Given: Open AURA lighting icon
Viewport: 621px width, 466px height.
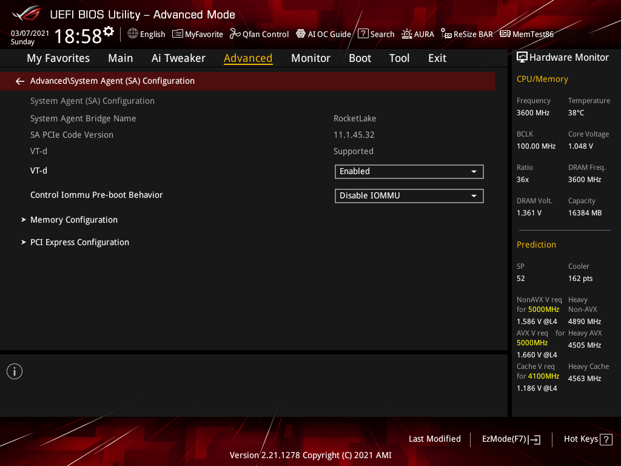Looking at the screenshot, I should pos(407,34).
